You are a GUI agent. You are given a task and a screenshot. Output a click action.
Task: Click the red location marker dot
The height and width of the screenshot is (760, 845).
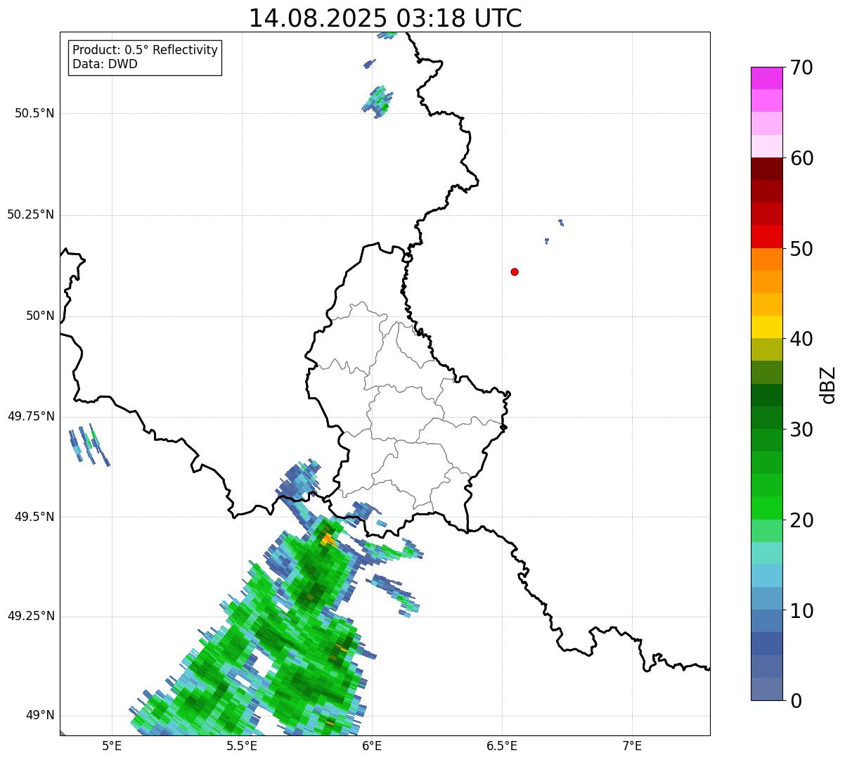pyautogui.click(x=515, y=271)
